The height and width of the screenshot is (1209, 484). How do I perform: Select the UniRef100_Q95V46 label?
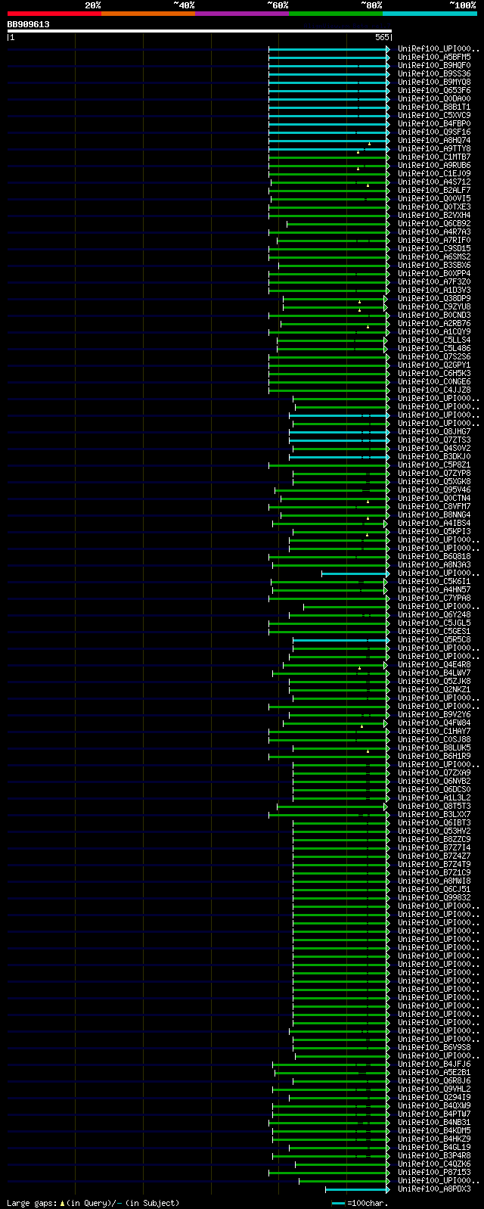pos(434,490)
